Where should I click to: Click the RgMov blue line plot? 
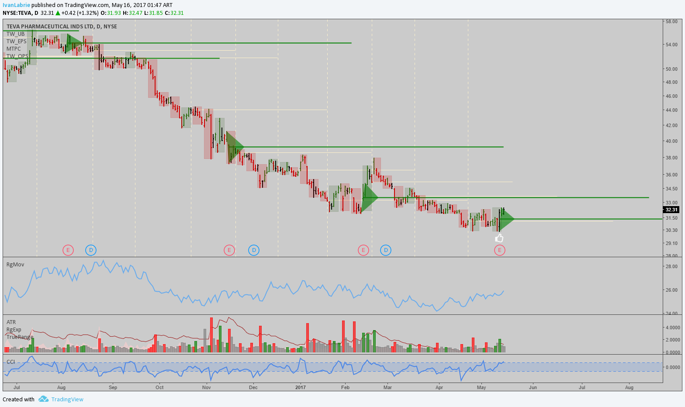pyautogui.click(x=254, y=285)
